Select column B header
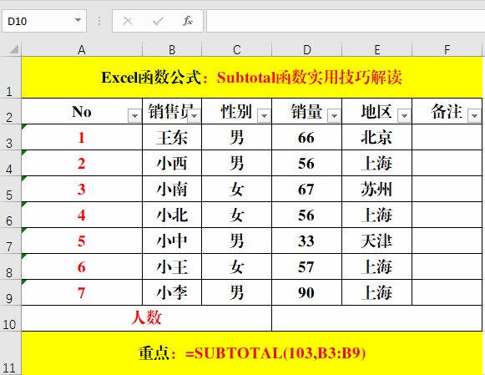 coord(172,49)
